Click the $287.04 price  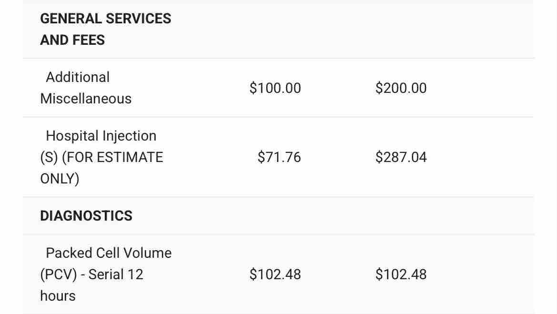click(401, 157)
